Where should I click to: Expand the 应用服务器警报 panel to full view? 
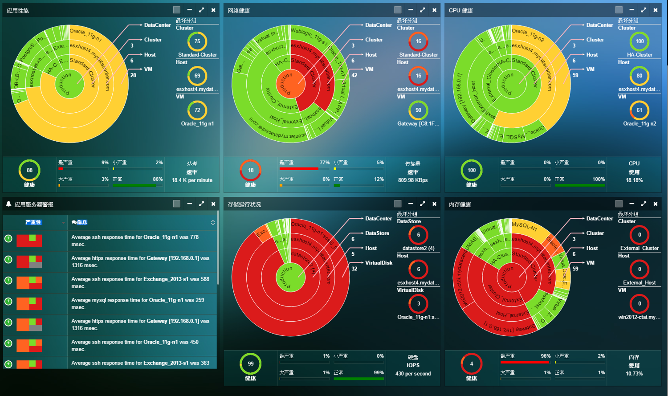click(x=201, y=204)
